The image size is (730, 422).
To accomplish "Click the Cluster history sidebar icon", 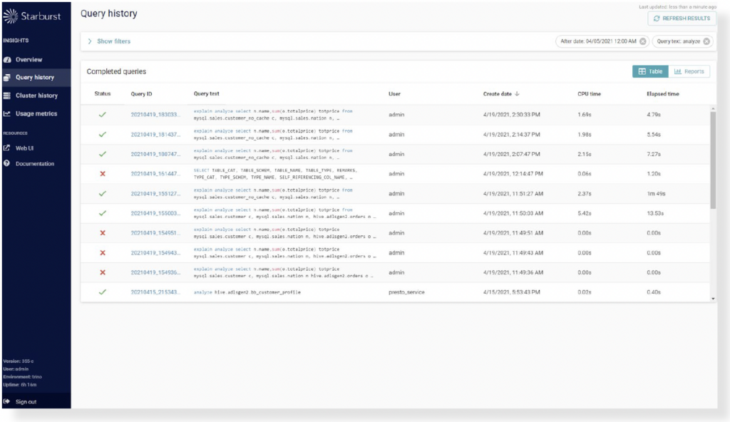I will 7,96.
